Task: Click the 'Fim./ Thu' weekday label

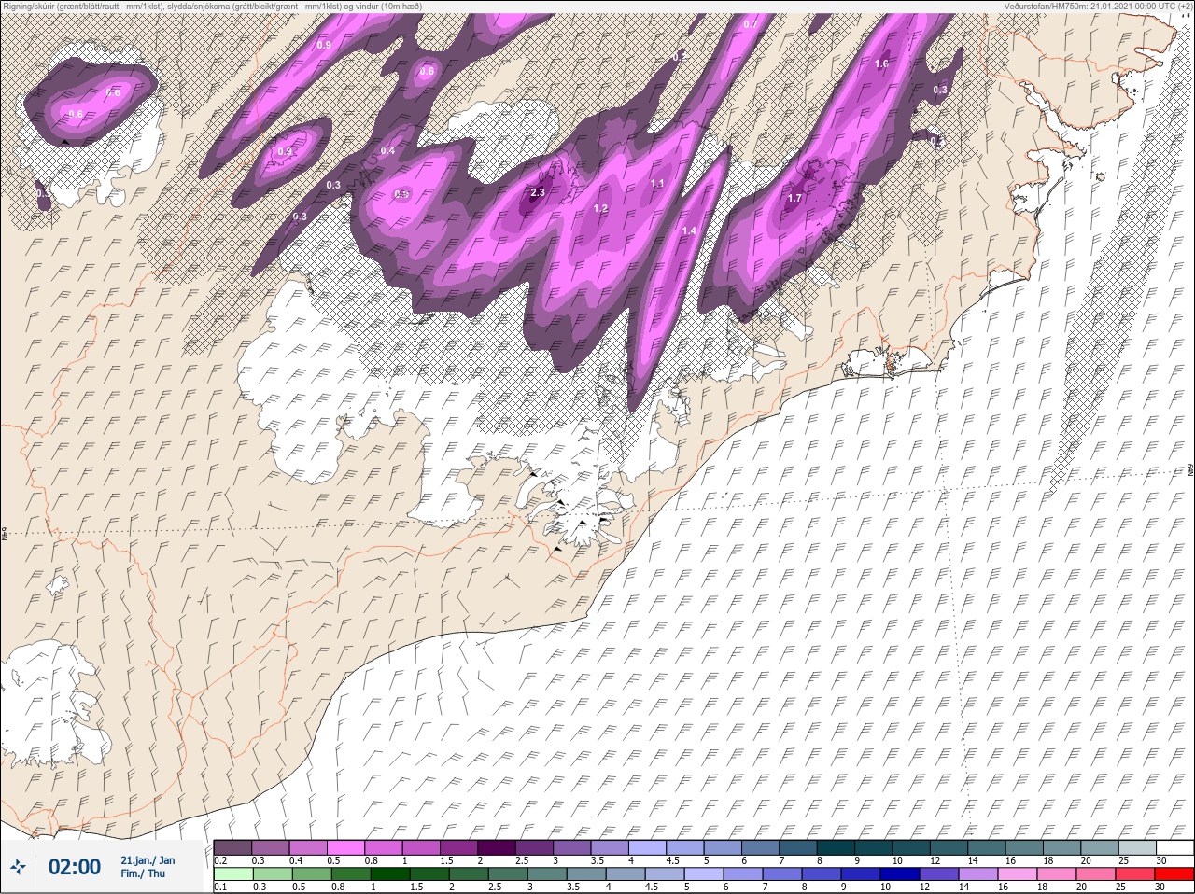Action: pyautogui.click(x=143, y=873)
